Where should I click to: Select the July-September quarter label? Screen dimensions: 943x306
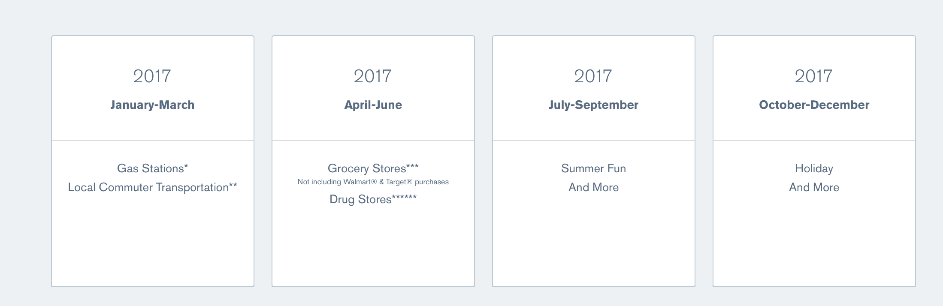593,105
